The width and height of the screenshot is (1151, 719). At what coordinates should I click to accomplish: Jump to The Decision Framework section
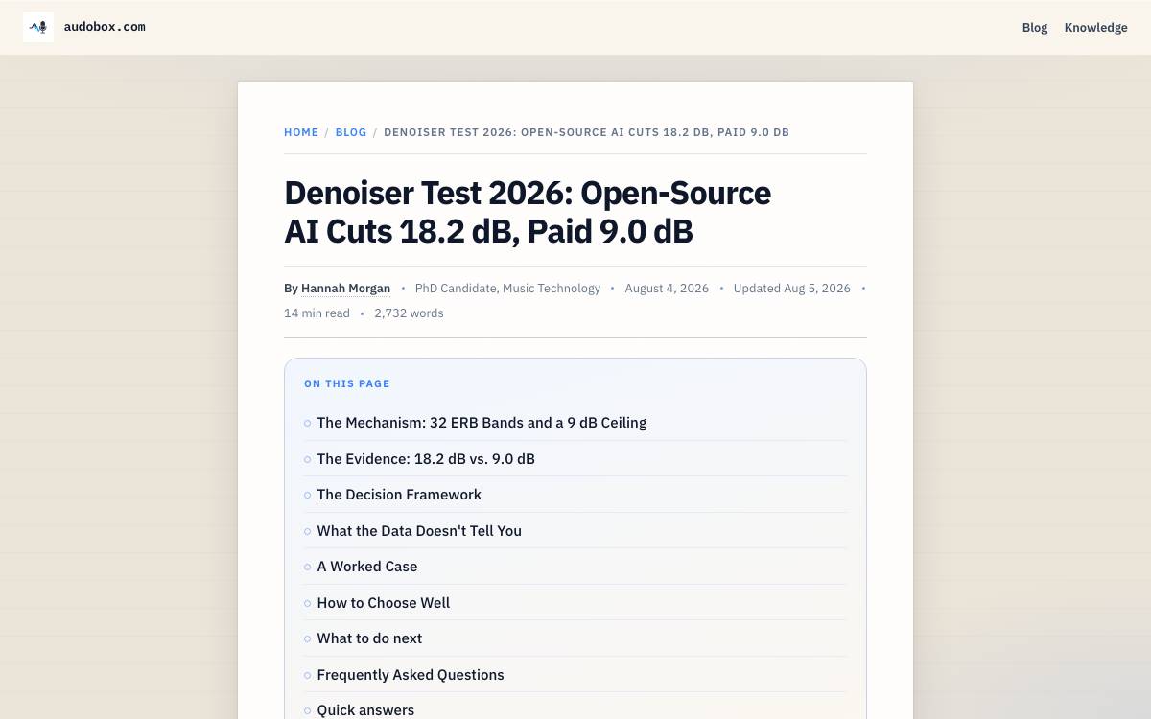pyautogui.click(x=399, y=495)
